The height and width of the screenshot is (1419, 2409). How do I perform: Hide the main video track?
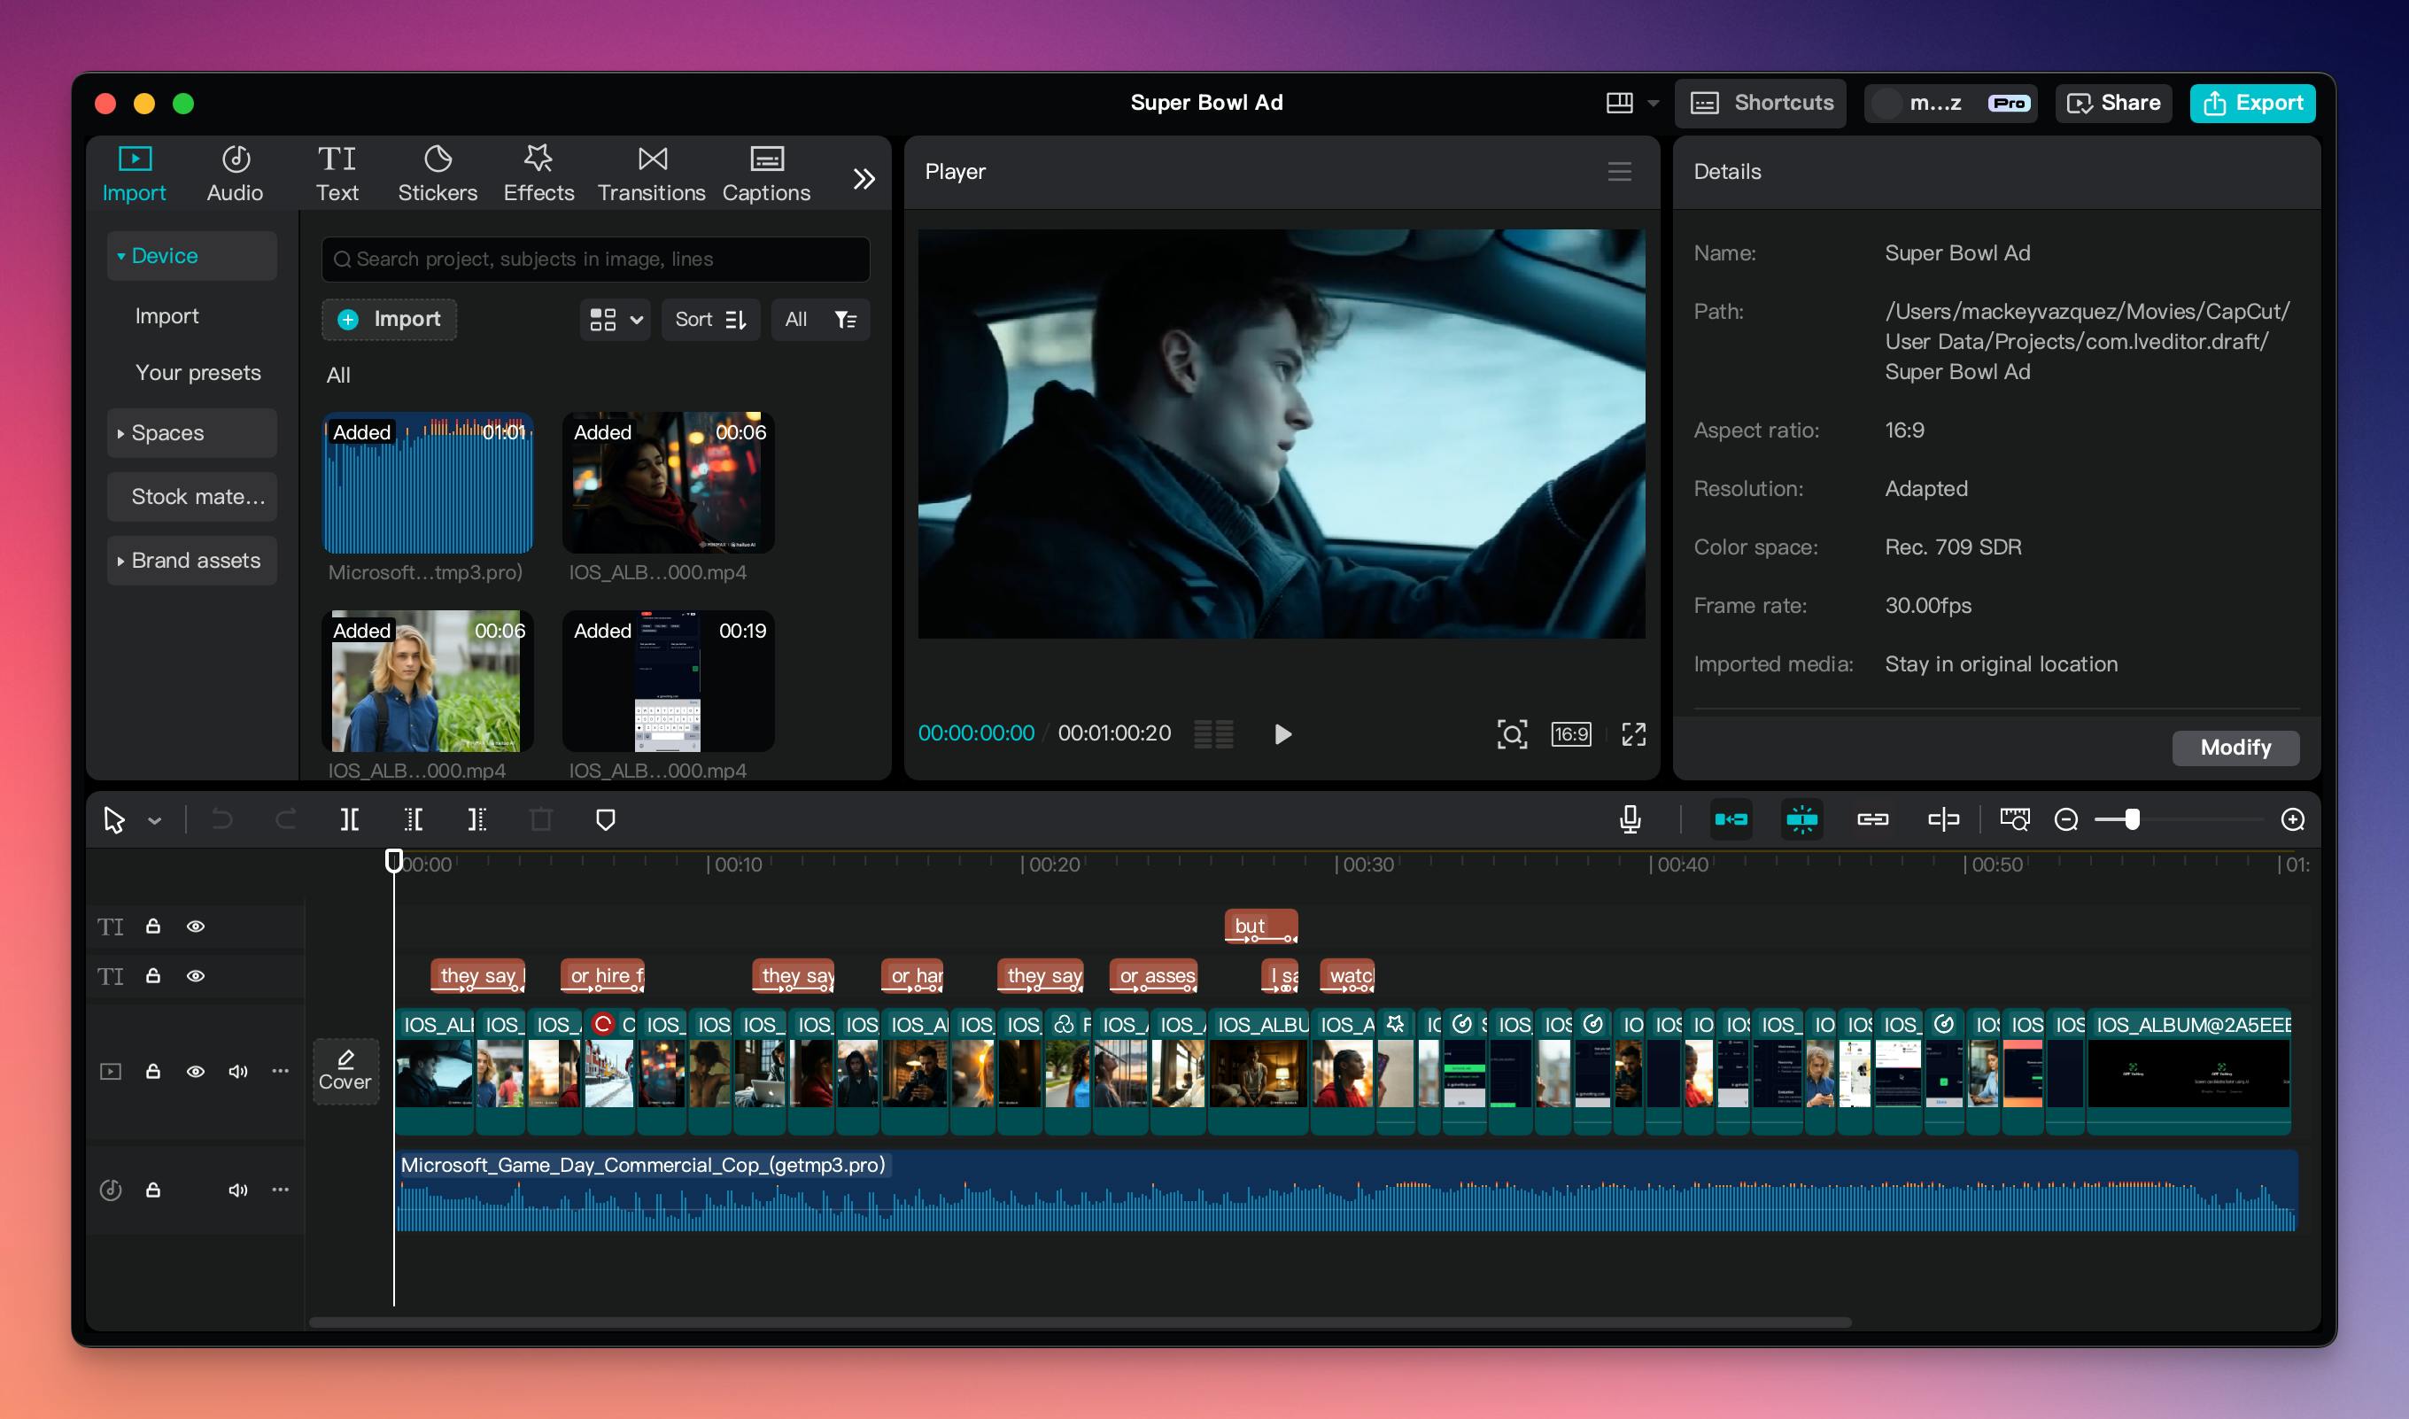[x=195, y=1071]
